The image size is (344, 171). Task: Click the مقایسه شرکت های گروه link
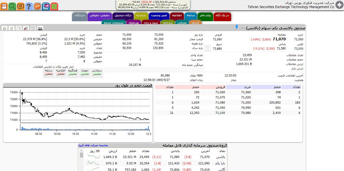(x=93, y=145)
